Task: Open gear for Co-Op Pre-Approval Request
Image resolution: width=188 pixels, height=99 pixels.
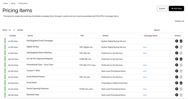Action: click(177, 59)
